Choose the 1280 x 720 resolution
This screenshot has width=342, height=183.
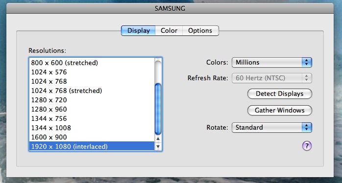coord(92,100)
